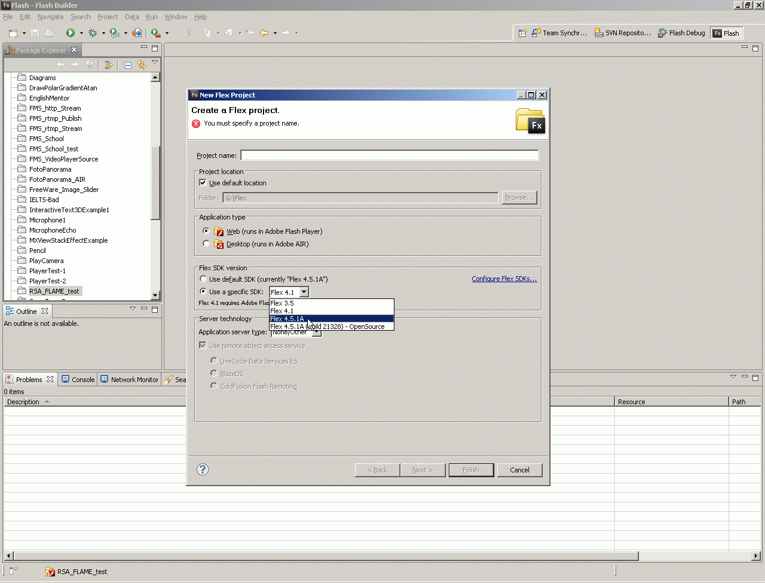Image resolution: width=765 pixels, height=583 pixels.
Task: Click the Cancel button in dialog
Action: click(x=519, y=470)
